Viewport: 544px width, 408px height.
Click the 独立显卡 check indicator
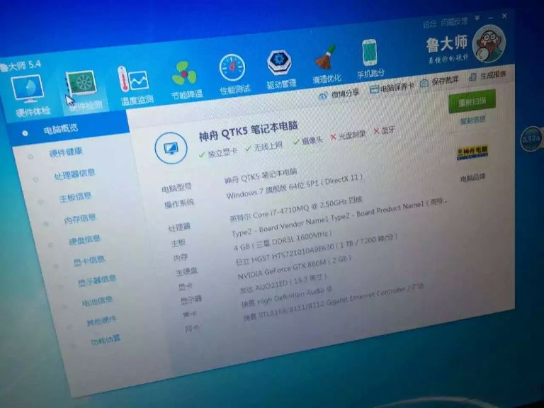[x=219, y=153]
